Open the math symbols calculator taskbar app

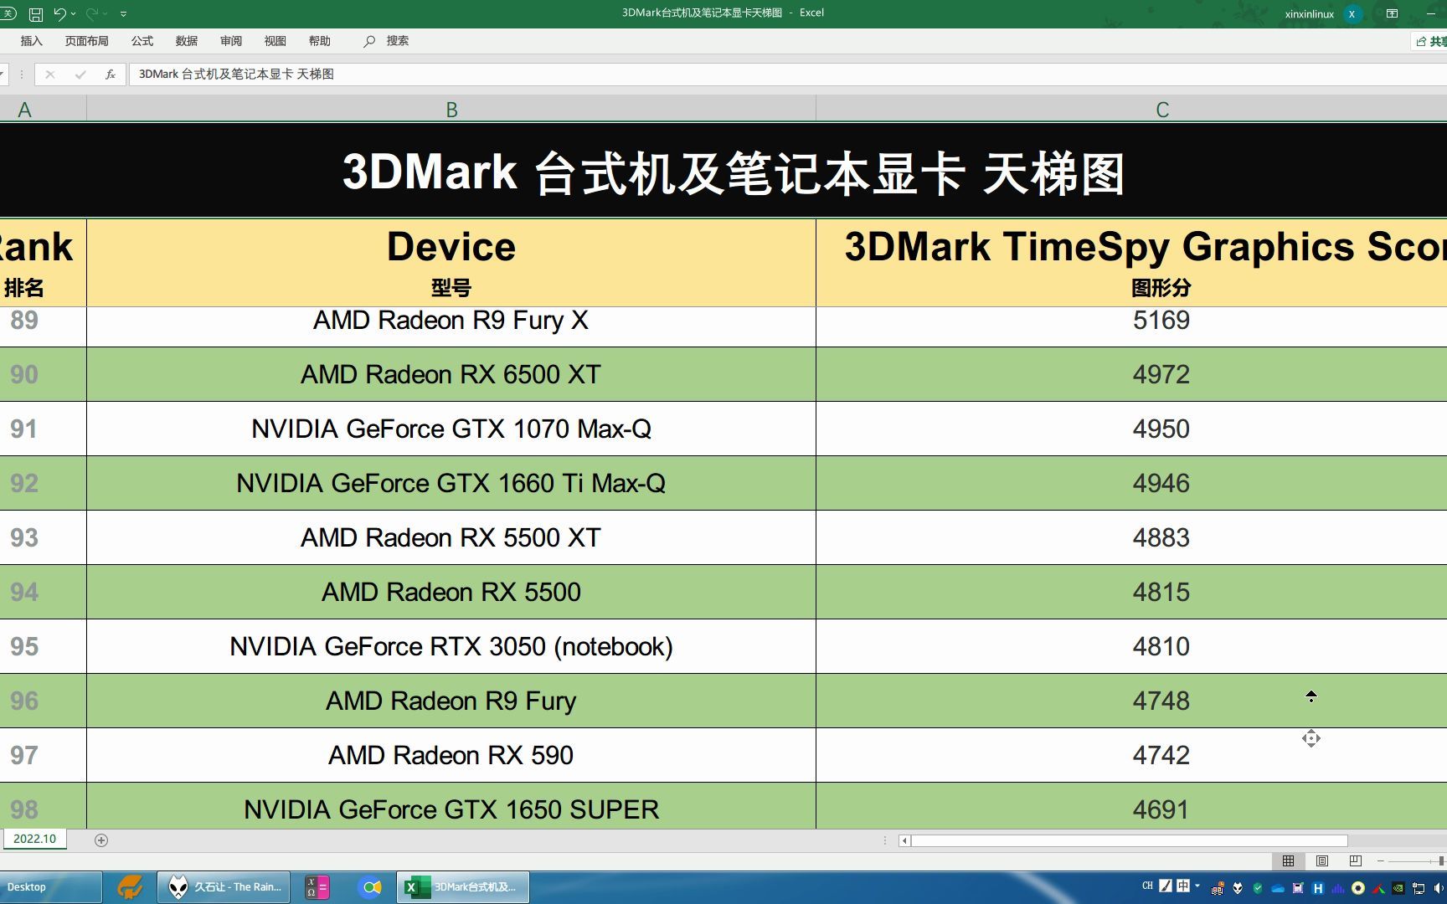coord(317,887)
